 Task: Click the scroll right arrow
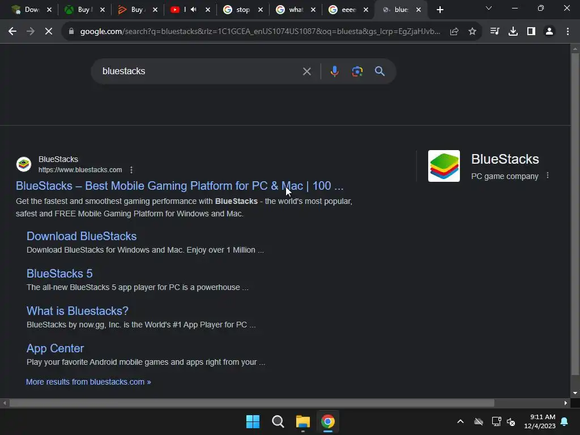point(566,403)
